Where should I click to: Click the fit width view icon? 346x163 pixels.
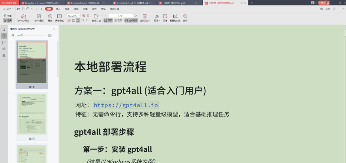pos(78,20)
